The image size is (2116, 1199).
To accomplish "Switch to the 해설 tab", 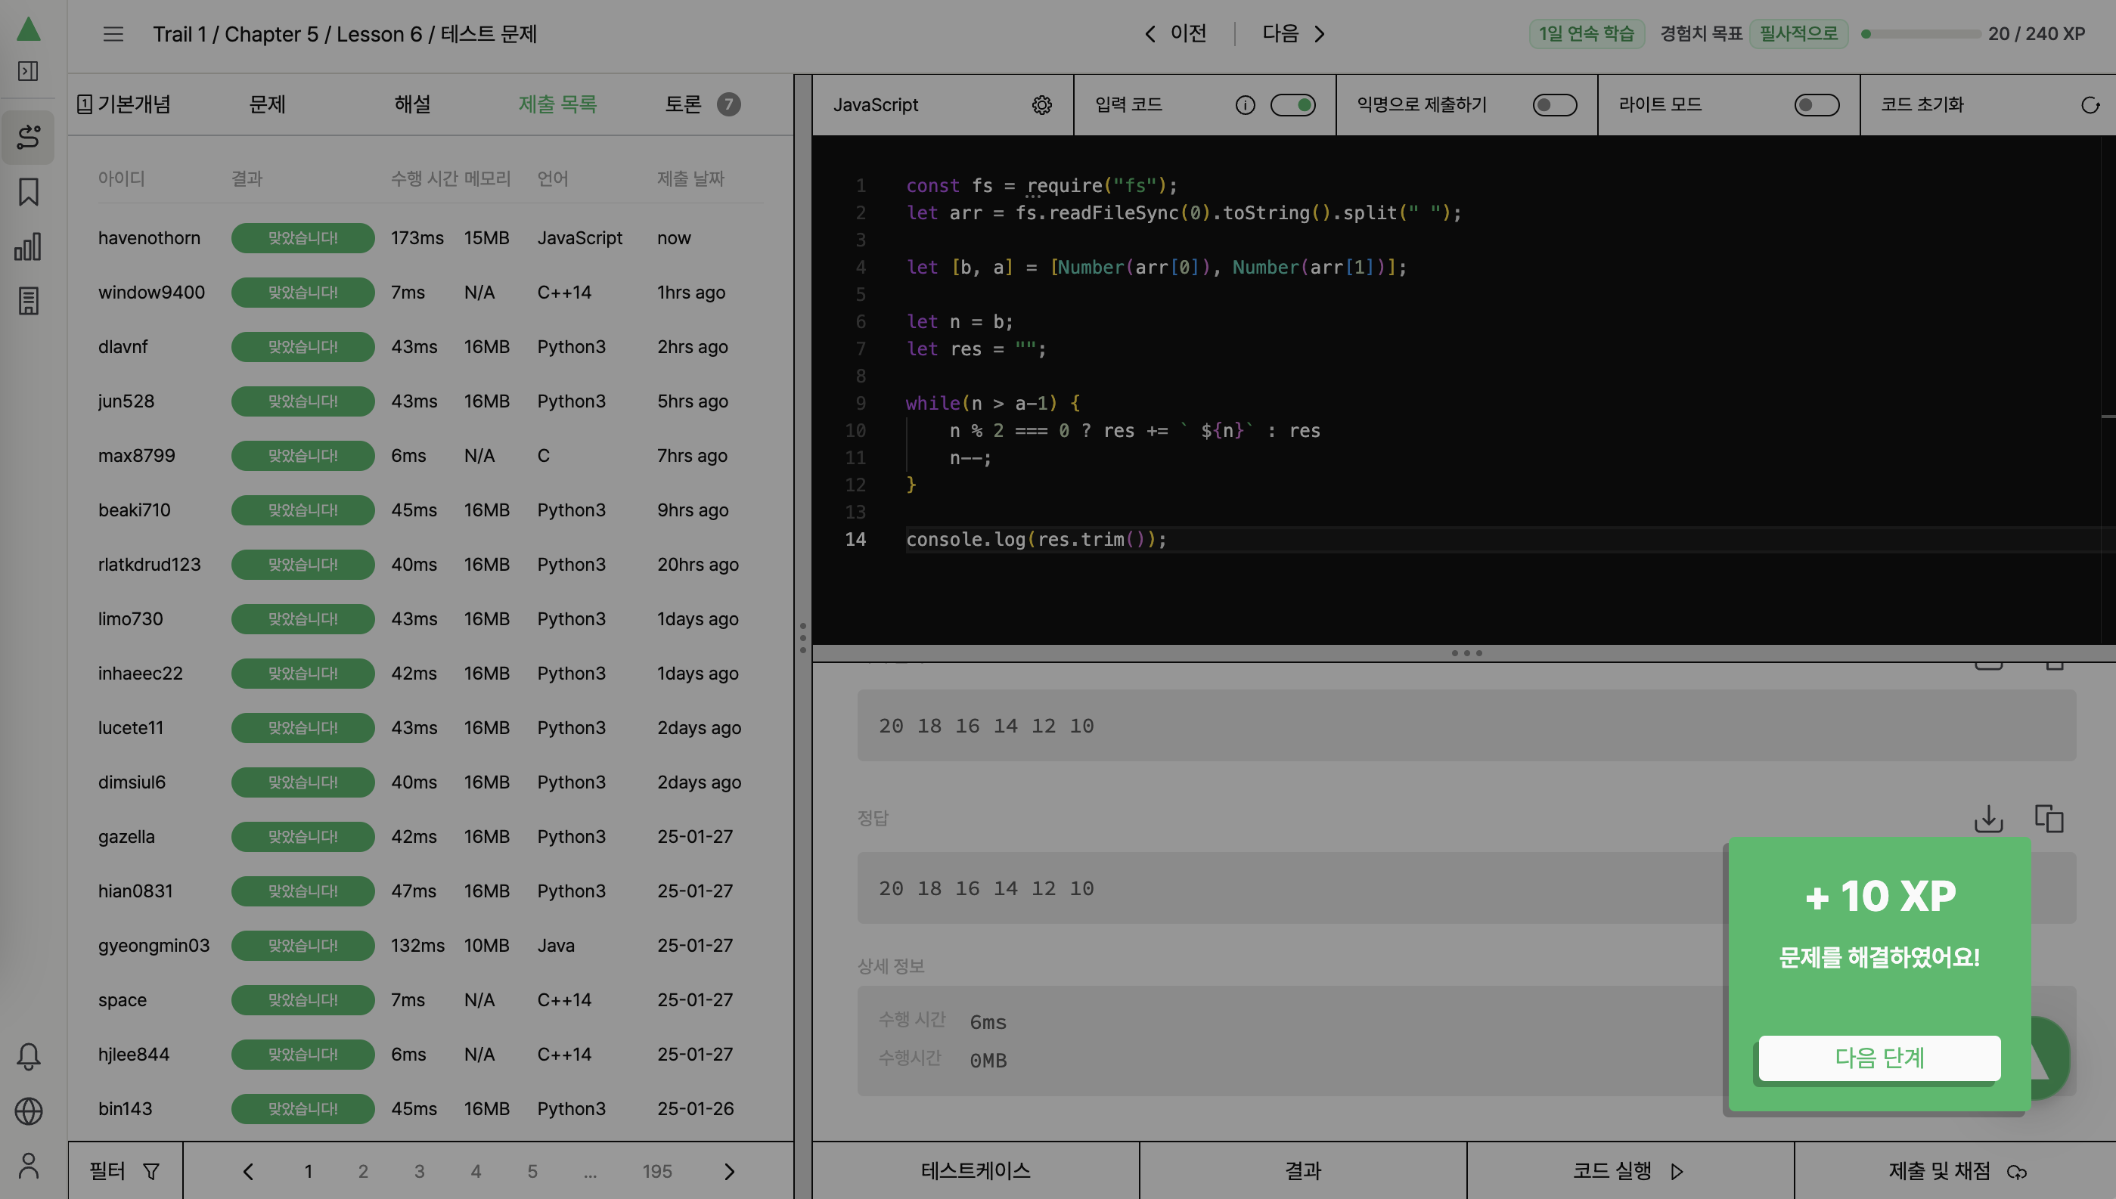I will tap(412, 104).
